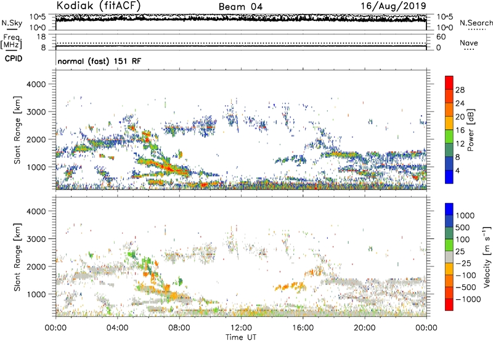
Task: Click the "Time UT" axis label
Action: pos(241,337)
